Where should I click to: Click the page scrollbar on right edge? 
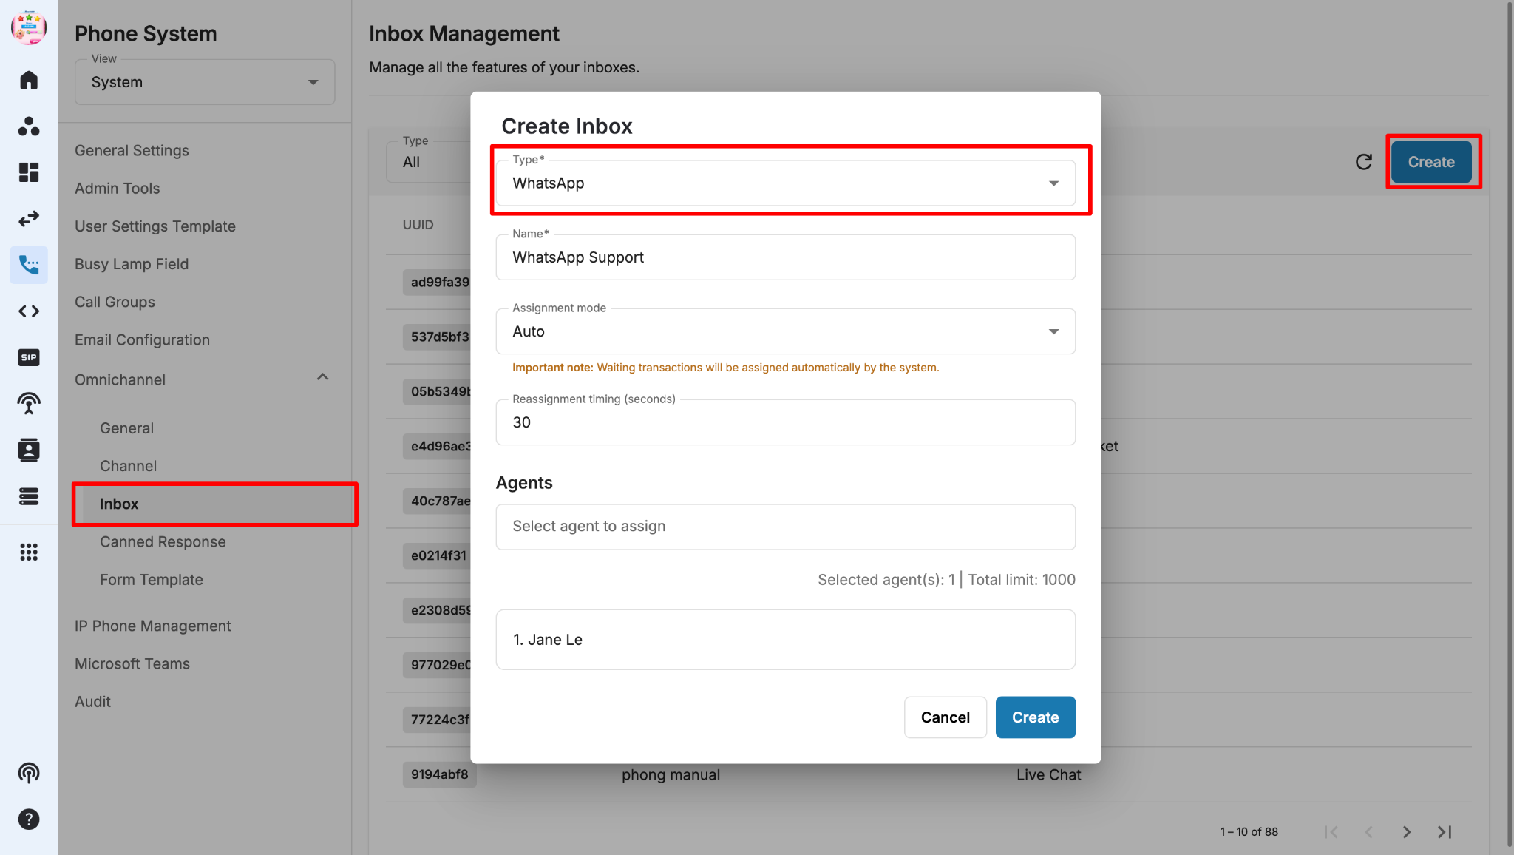[1509, 425]
